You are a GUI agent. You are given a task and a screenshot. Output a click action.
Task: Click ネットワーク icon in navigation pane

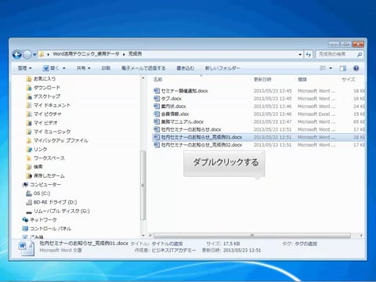[x=25, y=220]
